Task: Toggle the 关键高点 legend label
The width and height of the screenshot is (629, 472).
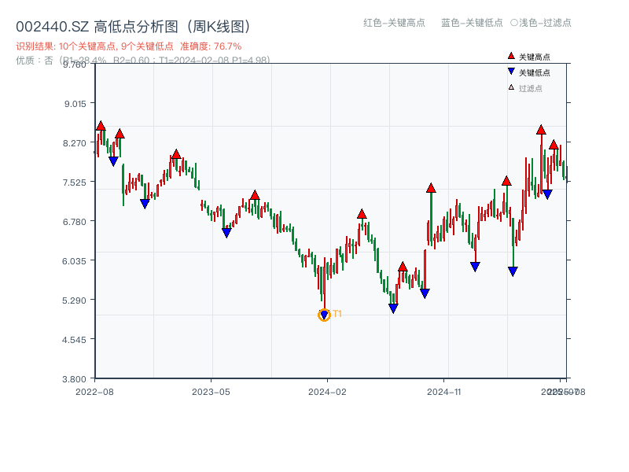Action: (535, 57)
